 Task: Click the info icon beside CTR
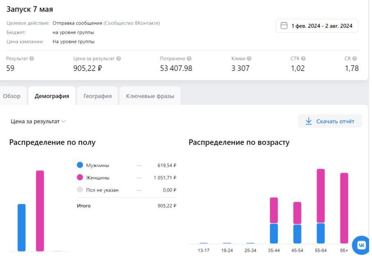point(304,59)
